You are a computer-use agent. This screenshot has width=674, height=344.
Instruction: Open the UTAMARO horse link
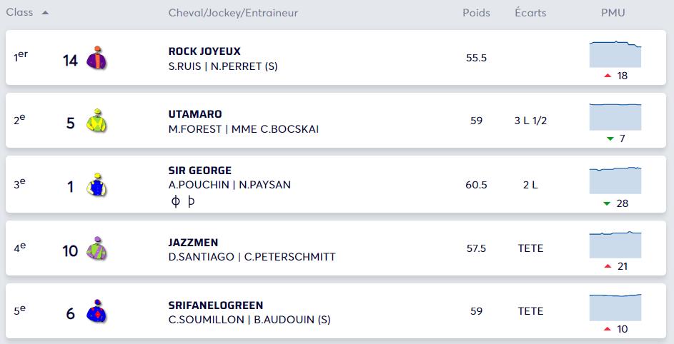click(195, 114)
